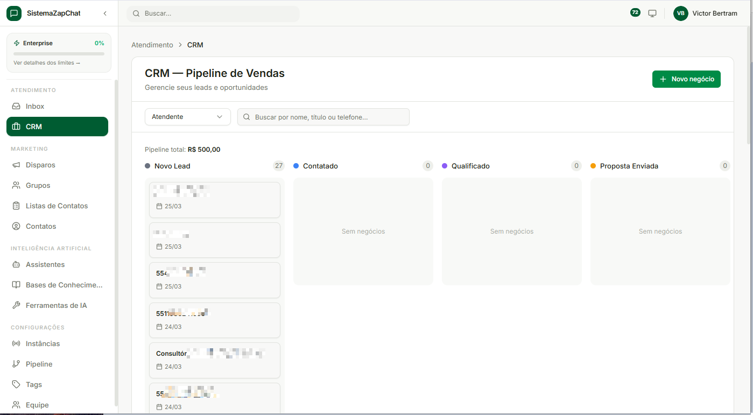Click the Novo negócio button
The image size is (753, 415).
pyautogui.click(x=686, y=79)
